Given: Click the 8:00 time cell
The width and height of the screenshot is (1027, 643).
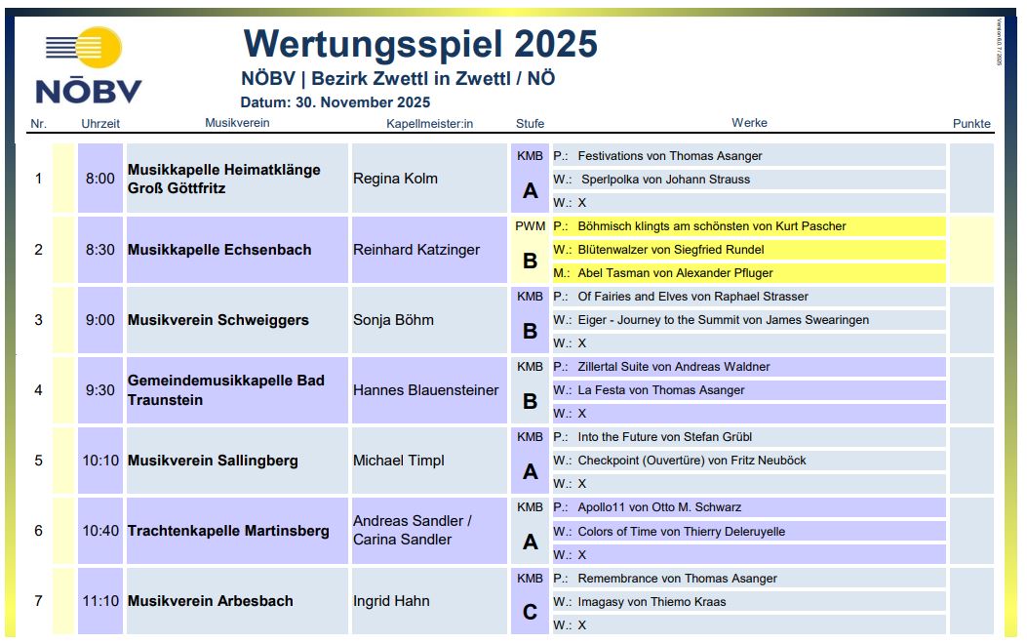Looking at the screenshot, I should coord(99,179).
